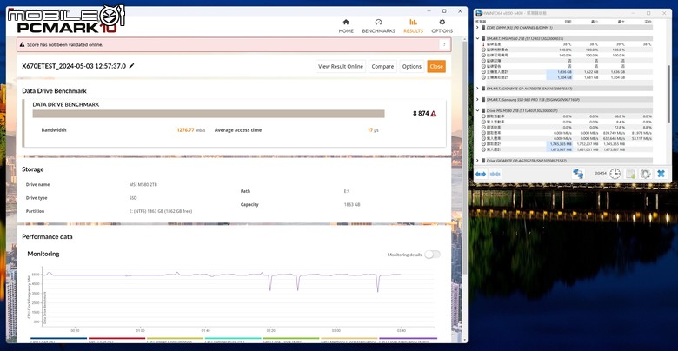Click the sensor icon in the 1,636 GB row

coord(483,72)
